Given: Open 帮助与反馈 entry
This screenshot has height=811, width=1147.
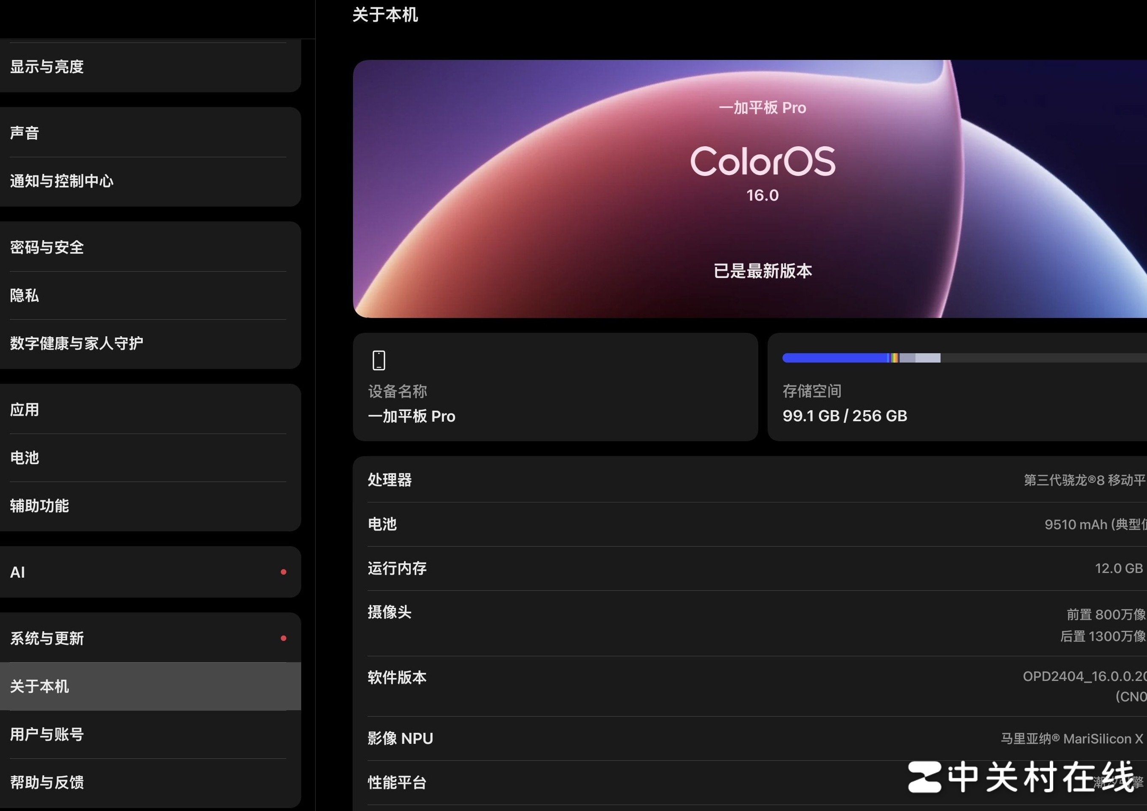Looking at the screenshot, I should tap(47, 783).
